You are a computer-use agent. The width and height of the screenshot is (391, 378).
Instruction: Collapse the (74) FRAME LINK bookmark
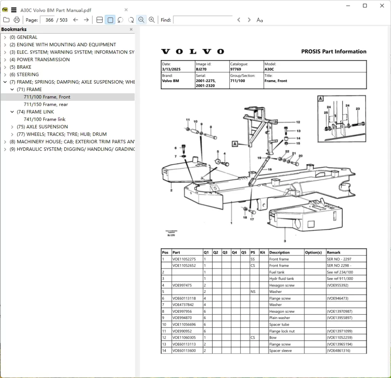[12, 112]
